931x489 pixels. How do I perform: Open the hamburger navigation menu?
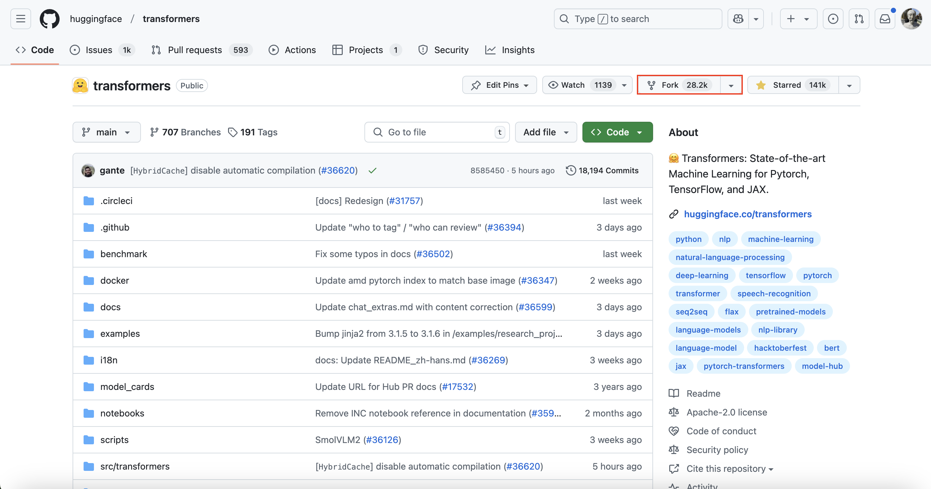coord(21,19)
